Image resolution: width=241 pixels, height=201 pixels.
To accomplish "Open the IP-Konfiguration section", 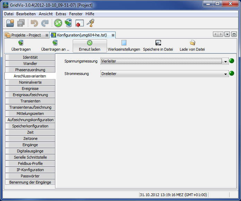I will coord(30,170).
